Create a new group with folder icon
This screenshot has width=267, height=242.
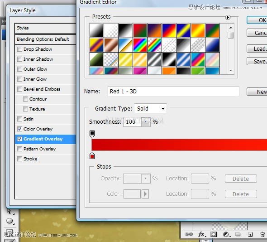tap(238, 234)
